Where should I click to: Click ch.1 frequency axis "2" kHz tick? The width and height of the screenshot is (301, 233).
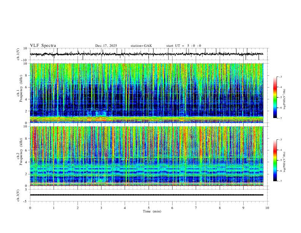click(x=27, y=111)
